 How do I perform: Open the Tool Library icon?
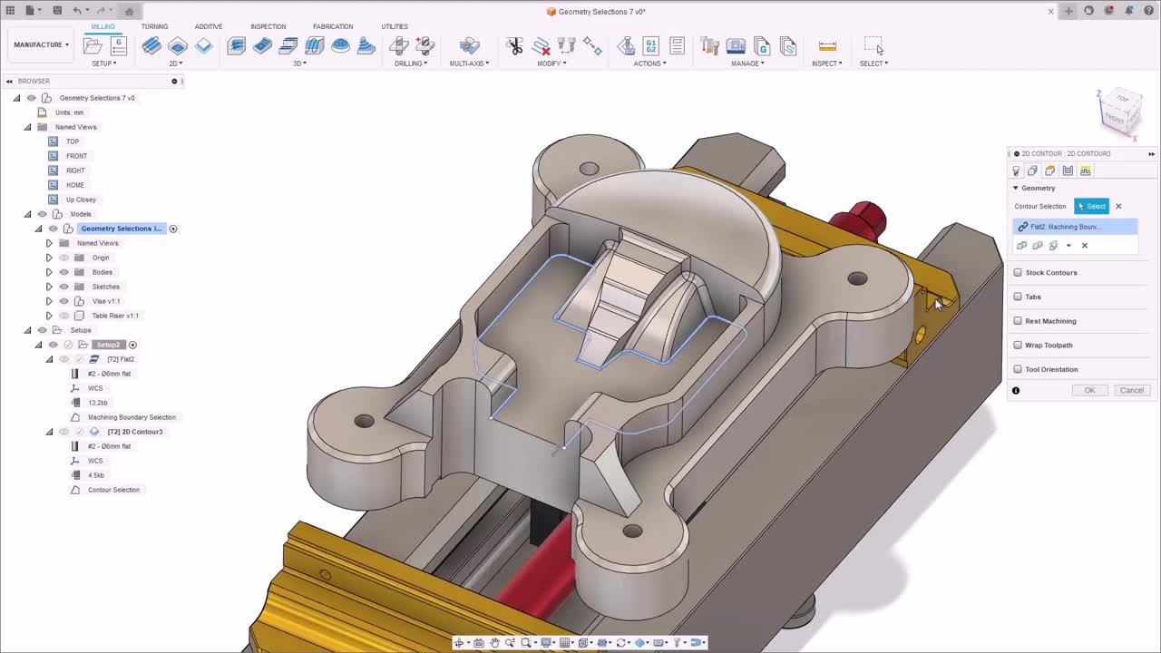click(710, 45)
